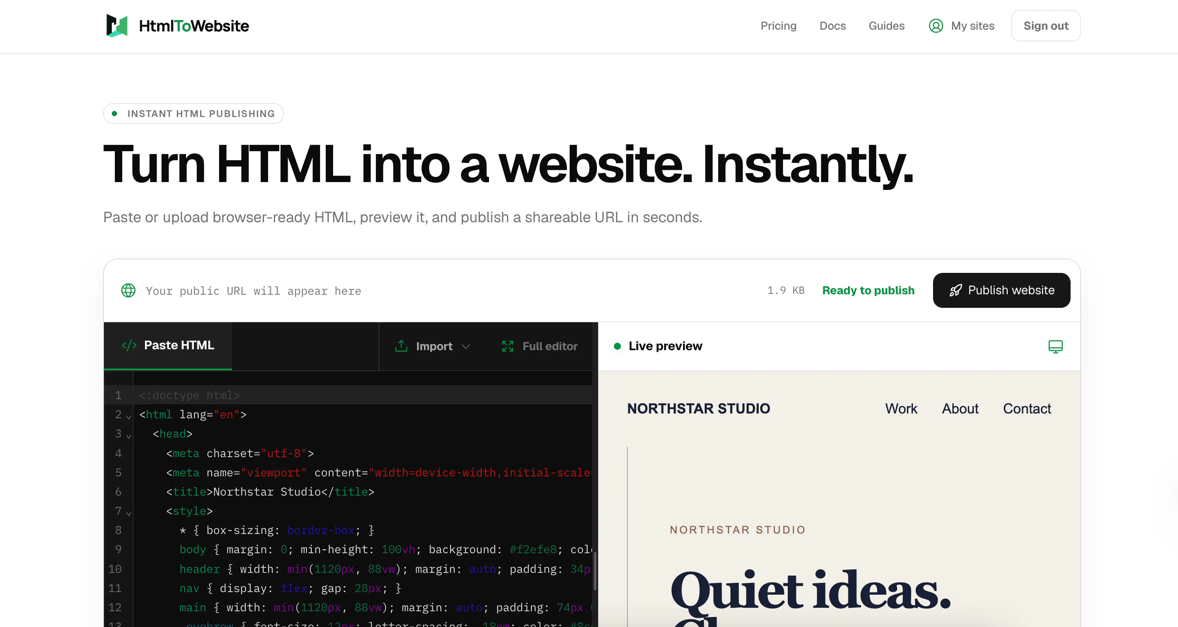Click the doctype html line in editor

pyautogui.click(x=189, y=395)
